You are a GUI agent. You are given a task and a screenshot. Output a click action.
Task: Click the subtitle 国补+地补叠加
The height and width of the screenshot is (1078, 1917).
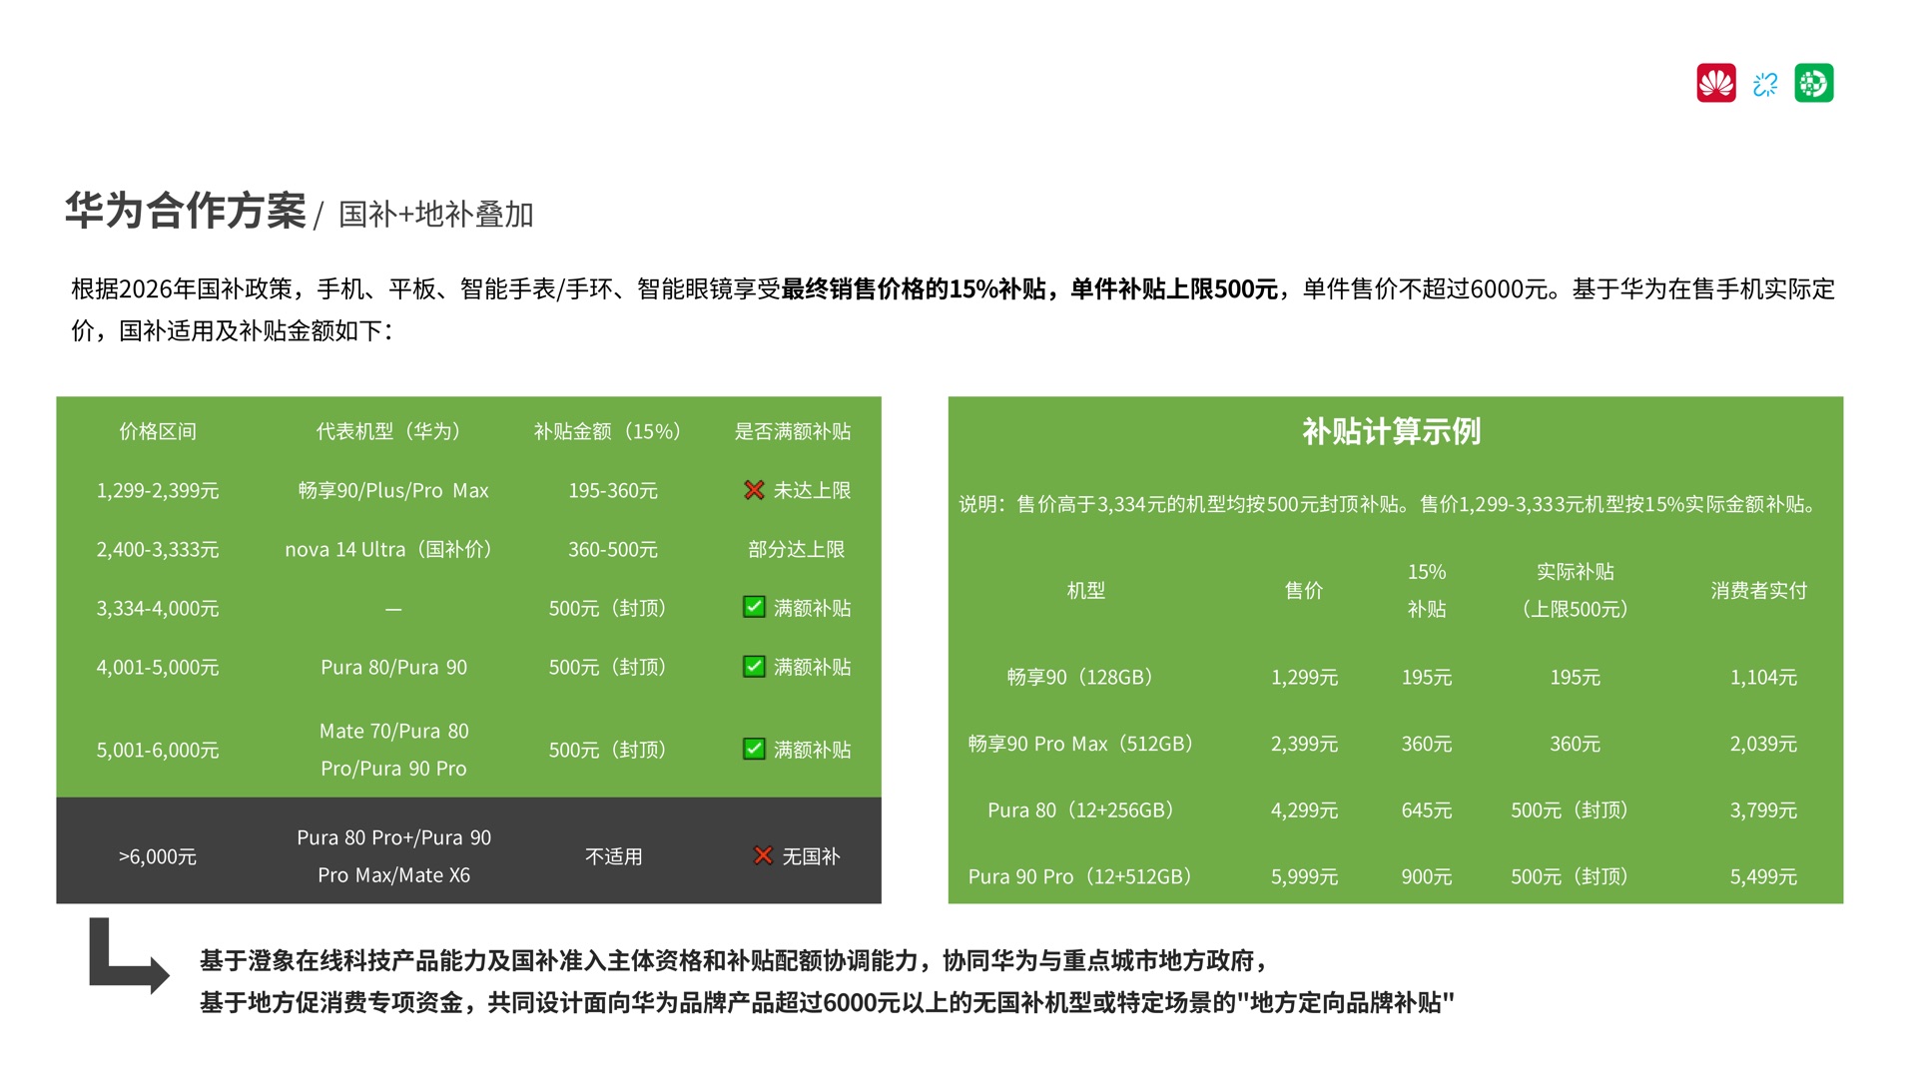pyautogui.click(x=436, y=214)
